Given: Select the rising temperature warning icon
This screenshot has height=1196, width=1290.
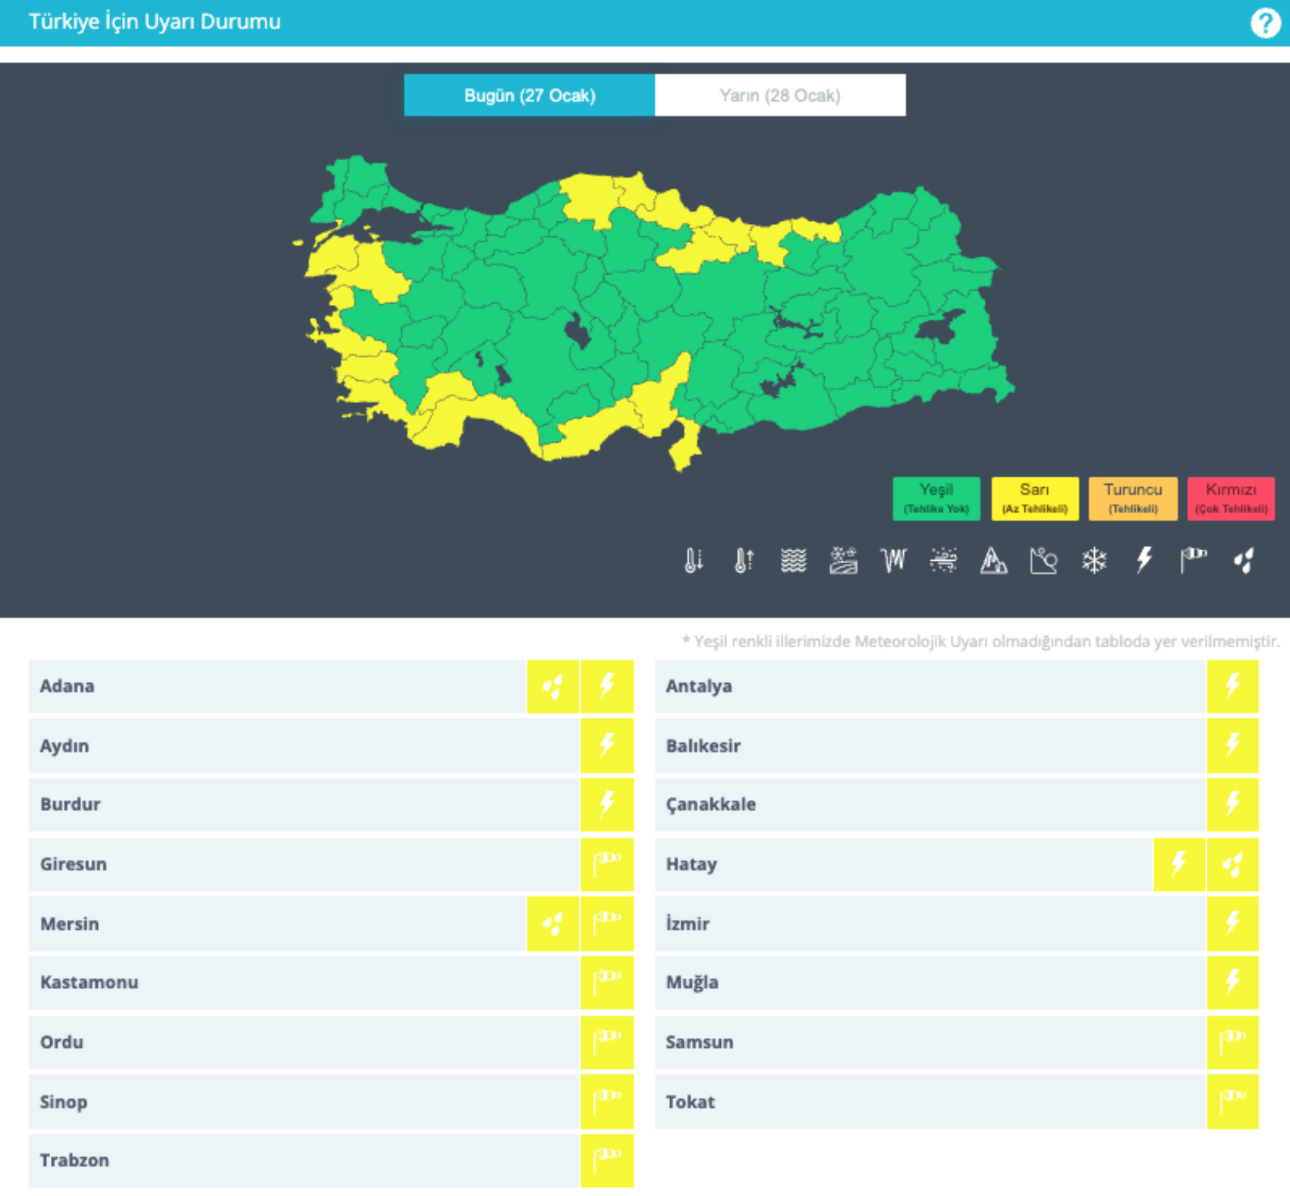Looking at the screenshot, I should pyautogui.click(x=744, y=561).
